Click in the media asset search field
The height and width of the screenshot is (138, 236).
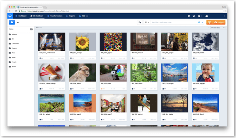tap(174, 22)
